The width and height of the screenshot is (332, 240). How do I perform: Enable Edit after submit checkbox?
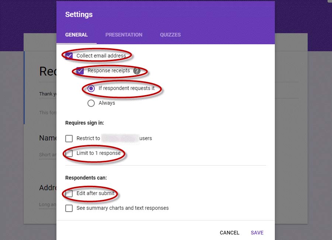tap(69, 194)
